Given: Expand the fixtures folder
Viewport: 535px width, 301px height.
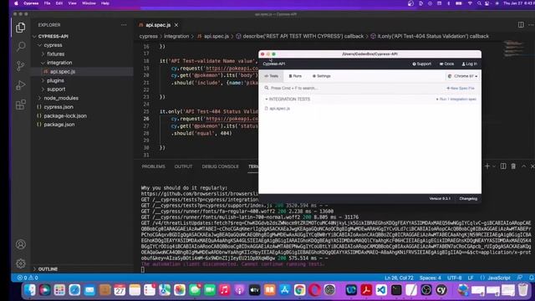Looking at the screenshot, I should pos(43,54).
